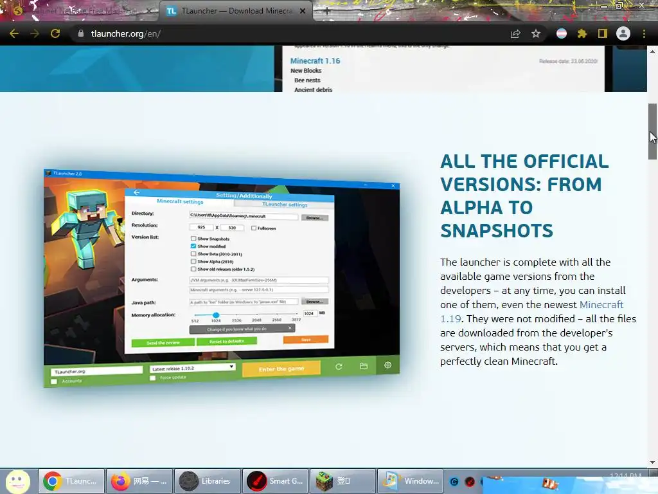Click the red circular tray icon

(x=470, y=482)
